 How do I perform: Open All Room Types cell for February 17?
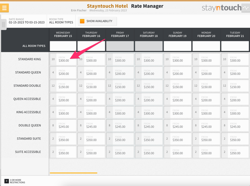click(120, 46)
